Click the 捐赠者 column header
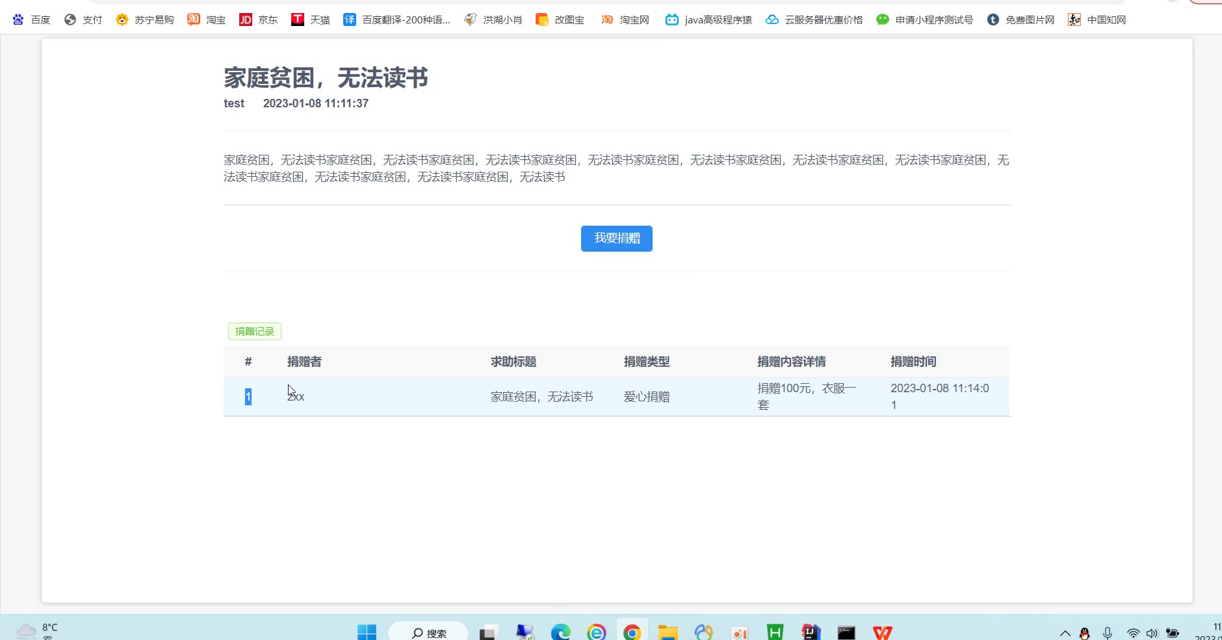The image size is (1222, 640). [x=304, y=362]
